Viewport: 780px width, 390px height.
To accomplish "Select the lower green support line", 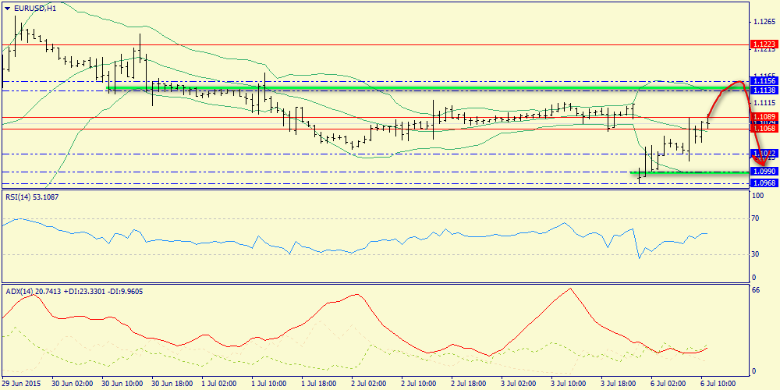I will (686, 172).
